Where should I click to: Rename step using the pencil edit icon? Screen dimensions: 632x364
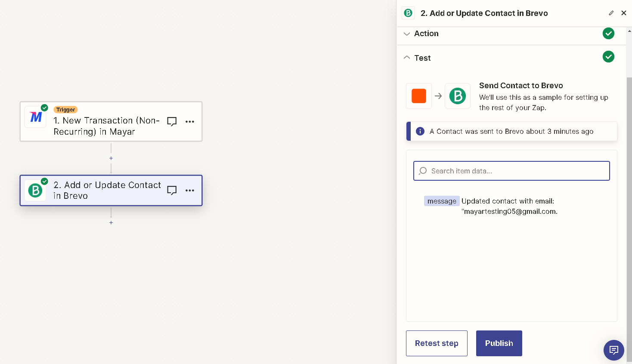[x=611, y=13]
